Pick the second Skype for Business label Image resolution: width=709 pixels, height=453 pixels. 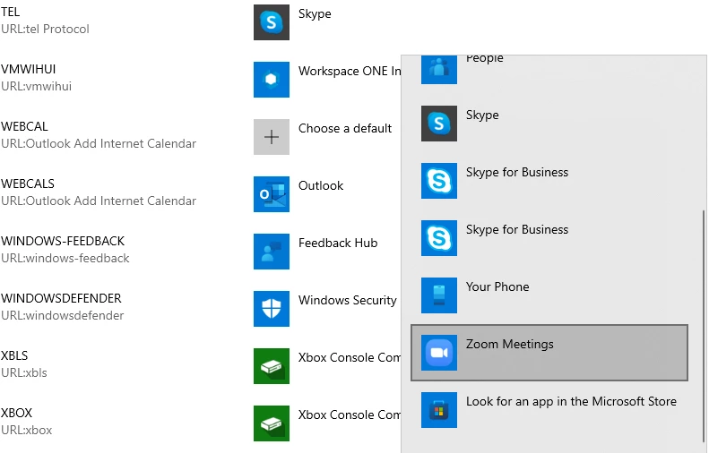click(517, 230)
